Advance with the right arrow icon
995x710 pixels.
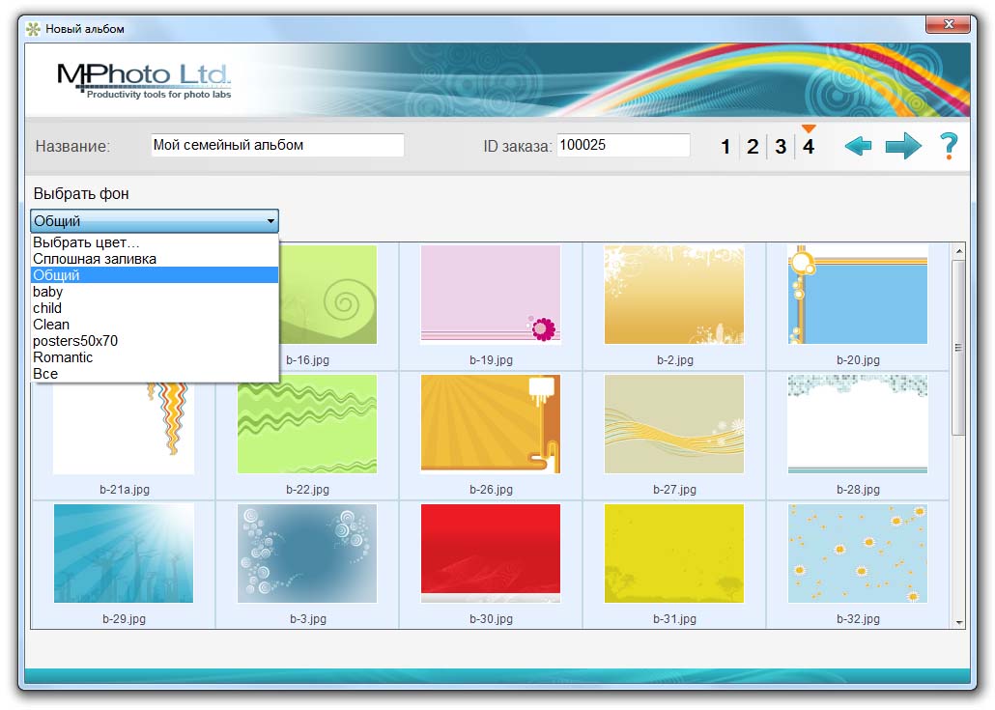[x=903, y=147]
